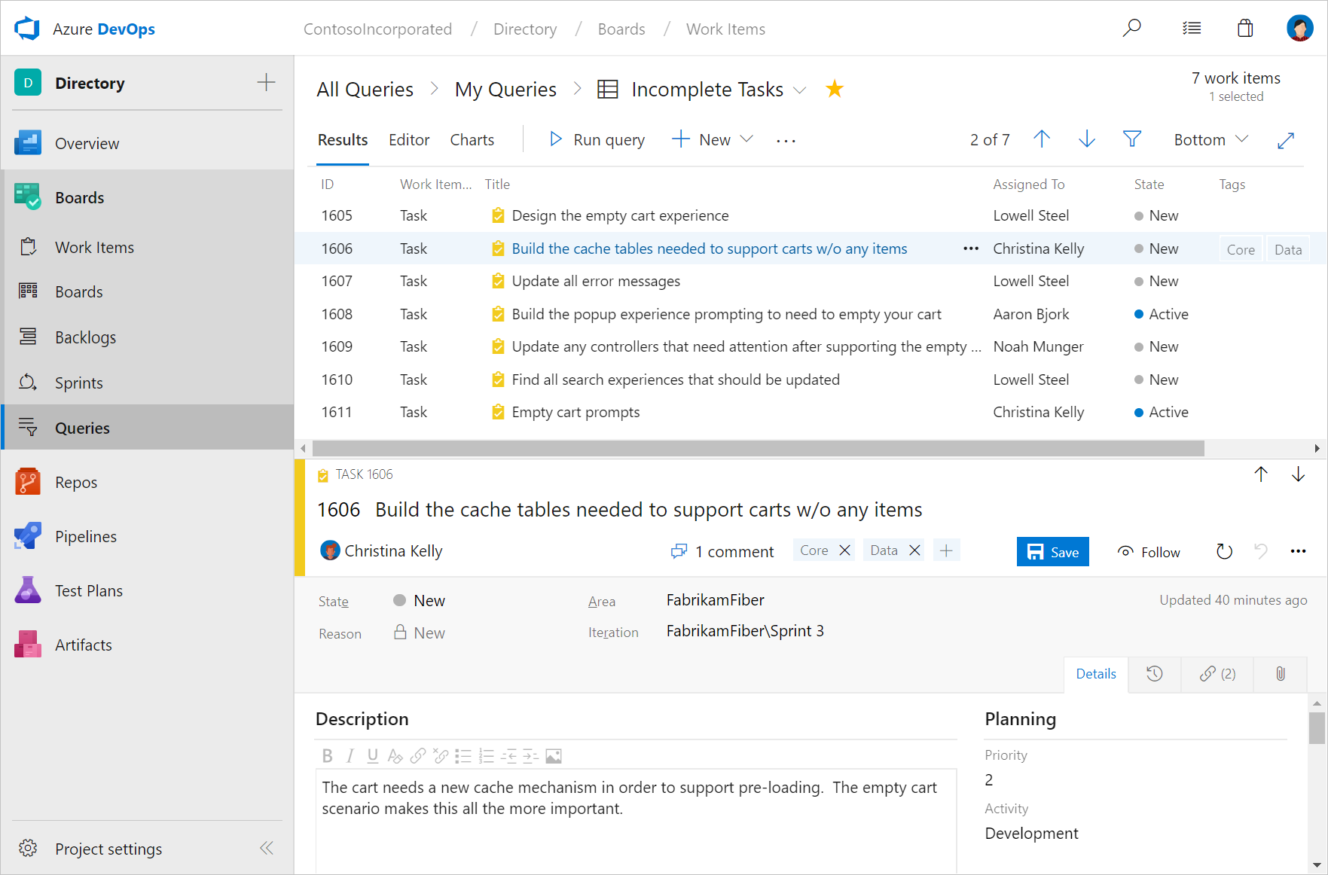The image size is (1328, 875).
Task: Open the Bottom pane position dropdown
Action: coord(1210,140)
